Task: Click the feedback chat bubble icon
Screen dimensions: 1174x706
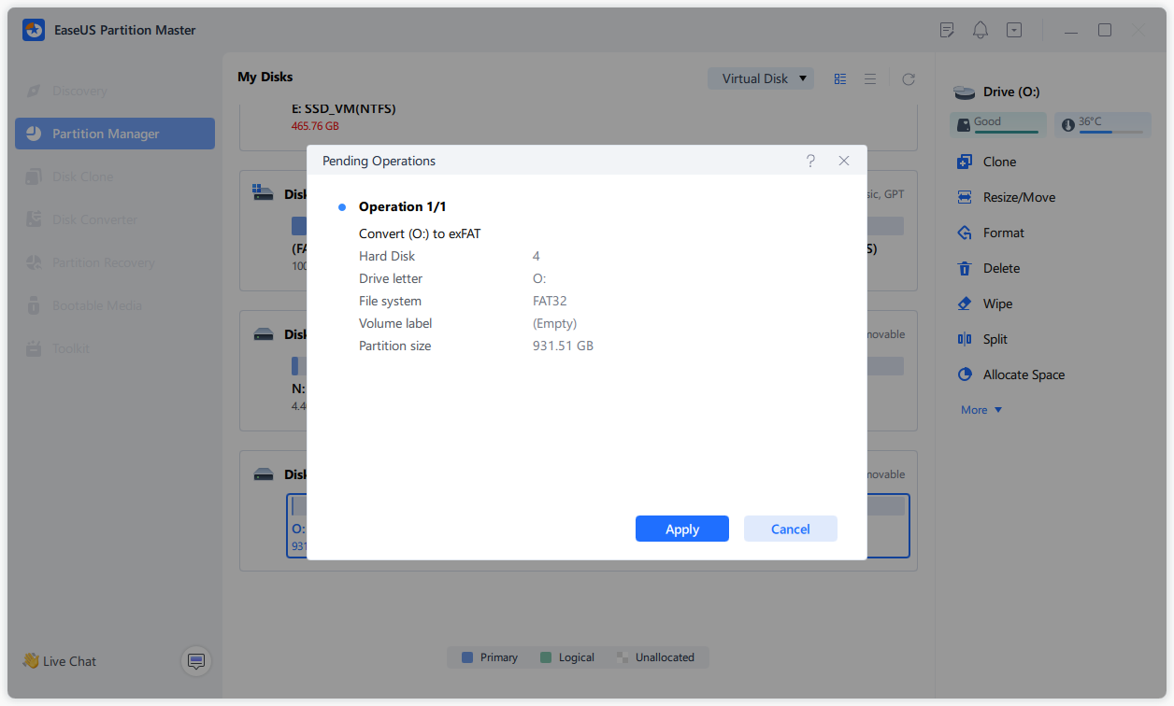Action: tap(196, 661)
